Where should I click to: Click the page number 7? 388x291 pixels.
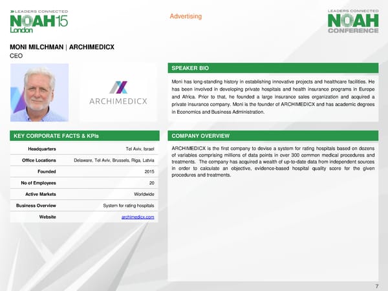(376, 285)
